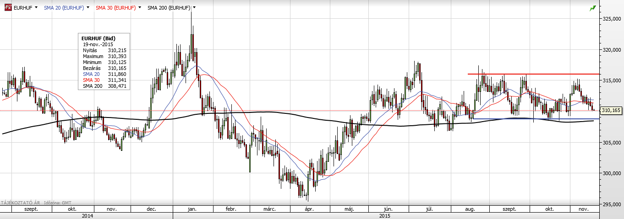
Task: Click the 2015 year label on time axis
Action: [385, 215]
